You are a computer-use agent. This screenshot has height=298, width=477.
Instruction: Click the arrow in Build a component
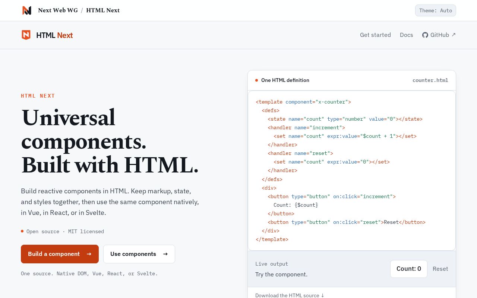click(89, 254)
